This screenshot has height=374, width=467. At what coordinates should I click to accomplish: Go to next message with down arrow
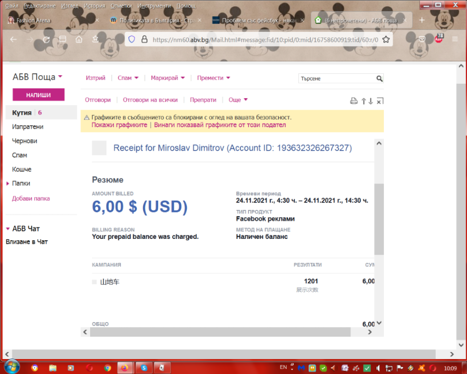370,101
